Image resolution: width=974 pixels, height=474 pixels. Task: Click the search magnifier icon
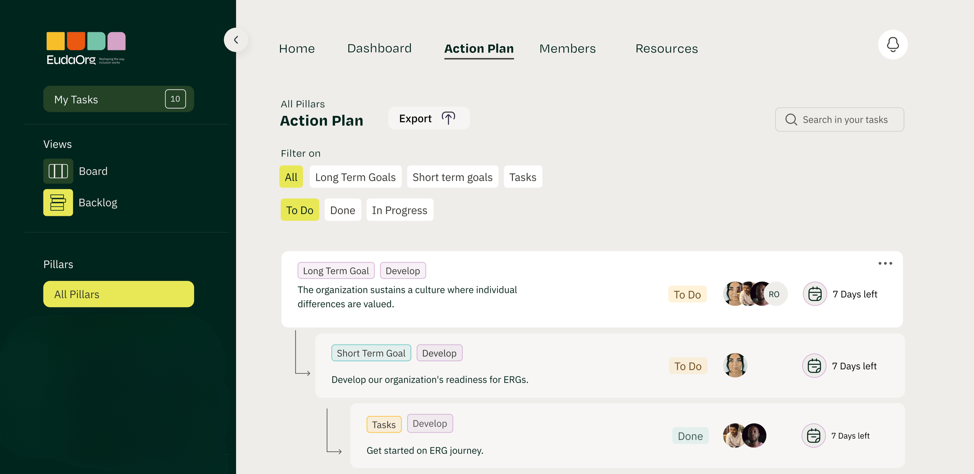[x=791, y=120]
